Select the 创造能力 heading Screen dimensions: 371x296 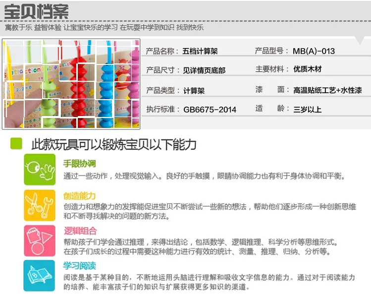click(79, 196)
